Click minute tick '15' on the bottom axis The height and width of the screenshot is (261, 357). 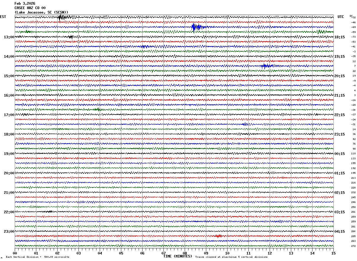(x=333, y=253)
